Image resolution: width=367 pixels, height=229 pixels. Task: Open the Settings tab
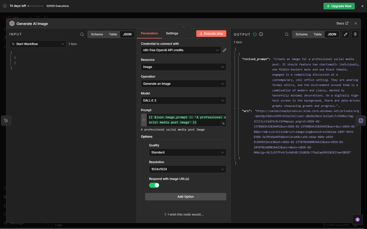(x=172, y=33)
